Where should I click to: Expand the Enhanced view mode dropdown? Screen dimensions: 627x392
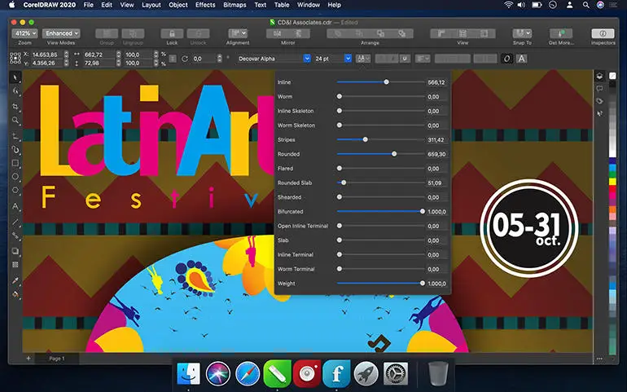60,33
